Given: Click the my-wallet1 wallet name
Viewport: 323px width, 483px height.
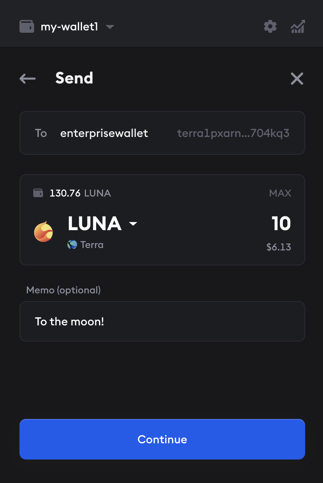Looking at the screenshot, I should pos(69,27).
